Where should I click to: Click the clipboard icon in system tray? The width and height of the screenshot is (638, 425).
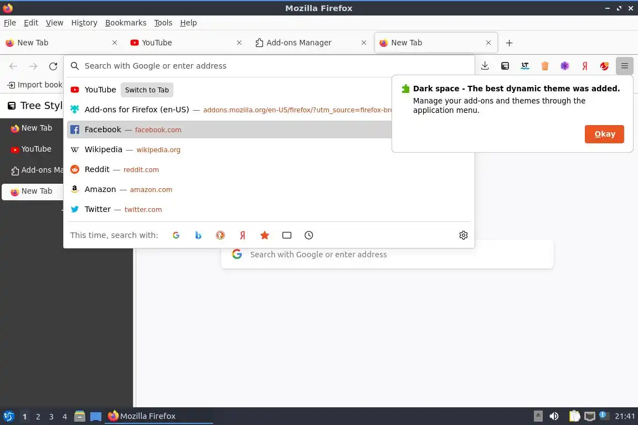pyautogui.click(x=574, y=416)
